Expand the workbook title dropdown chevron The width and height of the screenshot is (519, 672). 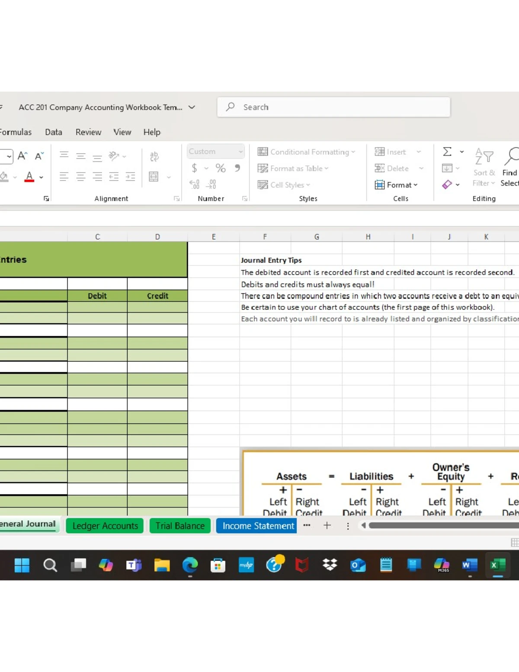(192, 107)
